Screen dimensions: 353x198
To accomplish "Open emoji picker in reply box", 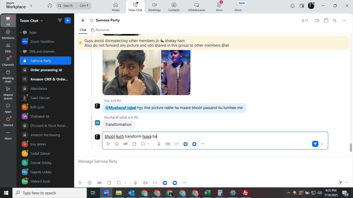I will click(x=117, y=144).
